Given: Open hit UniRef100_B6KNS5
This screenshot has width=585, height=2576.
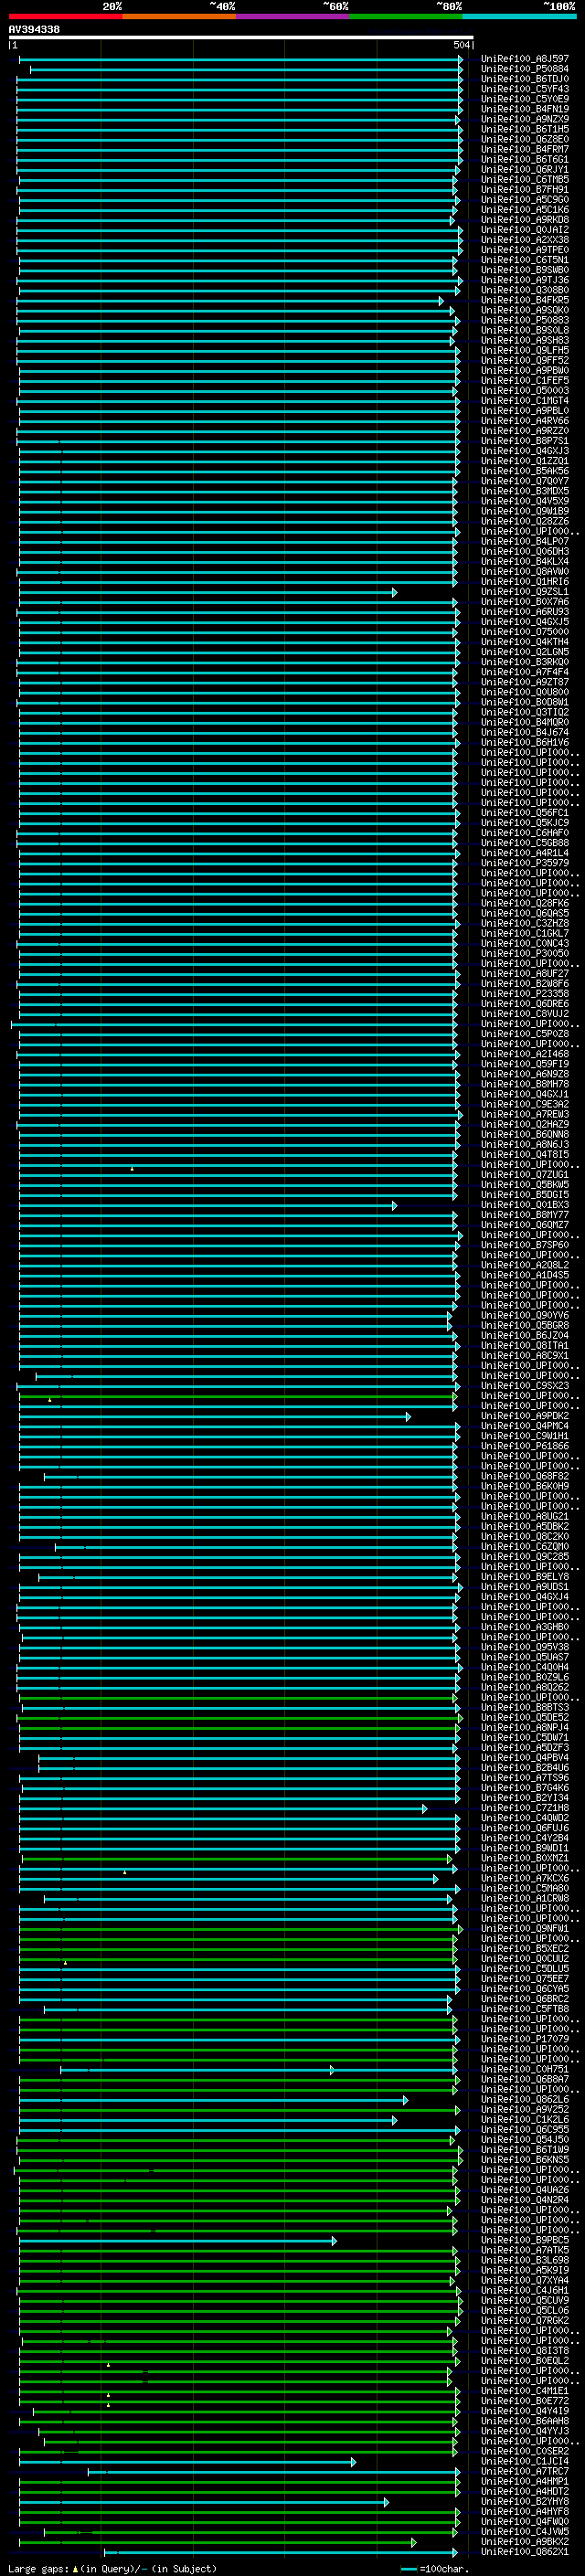Looking at the screenshot, I should click(x=525, y=2160).
